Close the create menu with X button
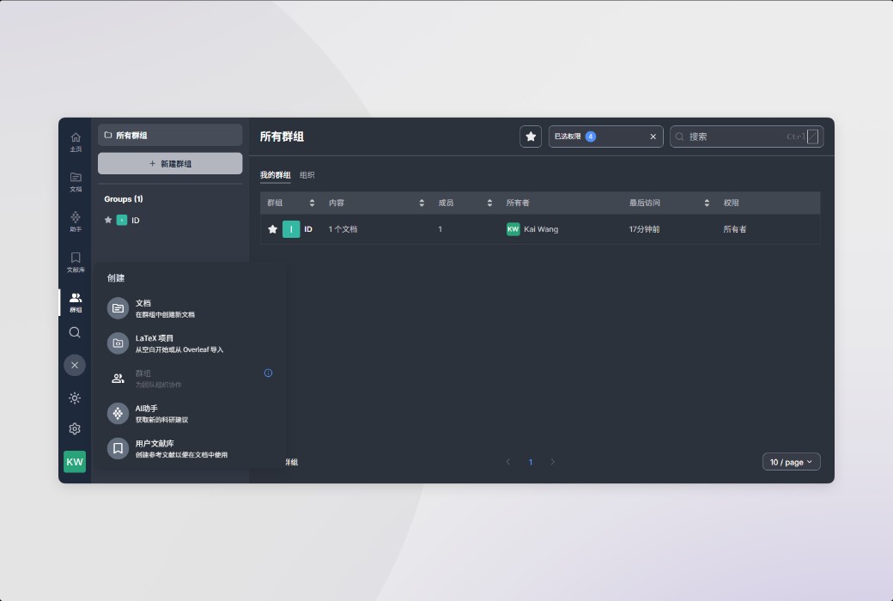 [75, 365]
